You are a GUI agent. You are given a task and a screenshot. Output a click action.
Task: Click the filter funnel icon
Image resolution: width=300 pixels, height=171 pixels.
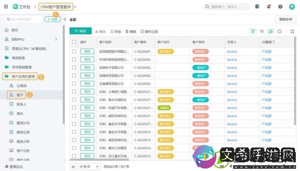(x=253, y=31)
